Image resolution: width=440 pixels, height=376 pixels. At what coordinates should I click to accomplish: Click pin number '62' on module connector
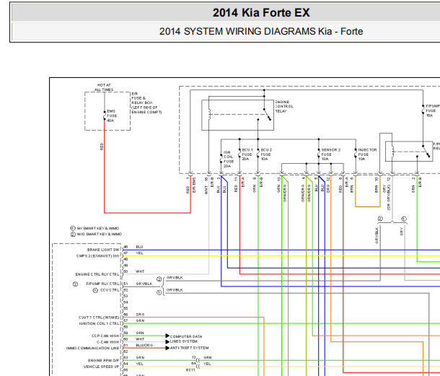click(x=126, y=351)
